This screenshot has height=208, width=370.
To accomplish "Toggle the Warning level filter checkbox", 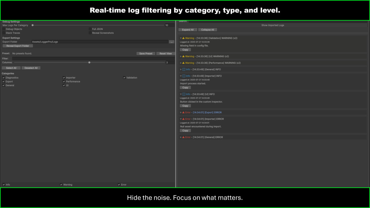I will pos(61,185).
